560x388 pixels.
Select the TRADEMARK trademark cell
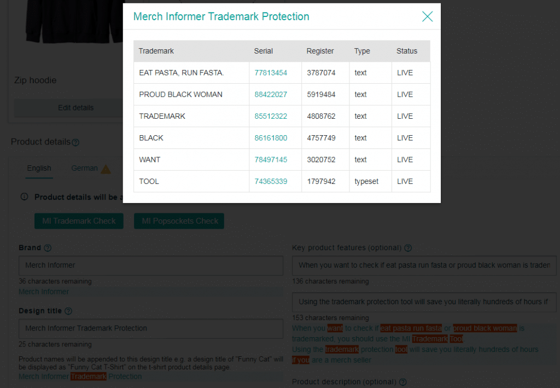(191, 117)
